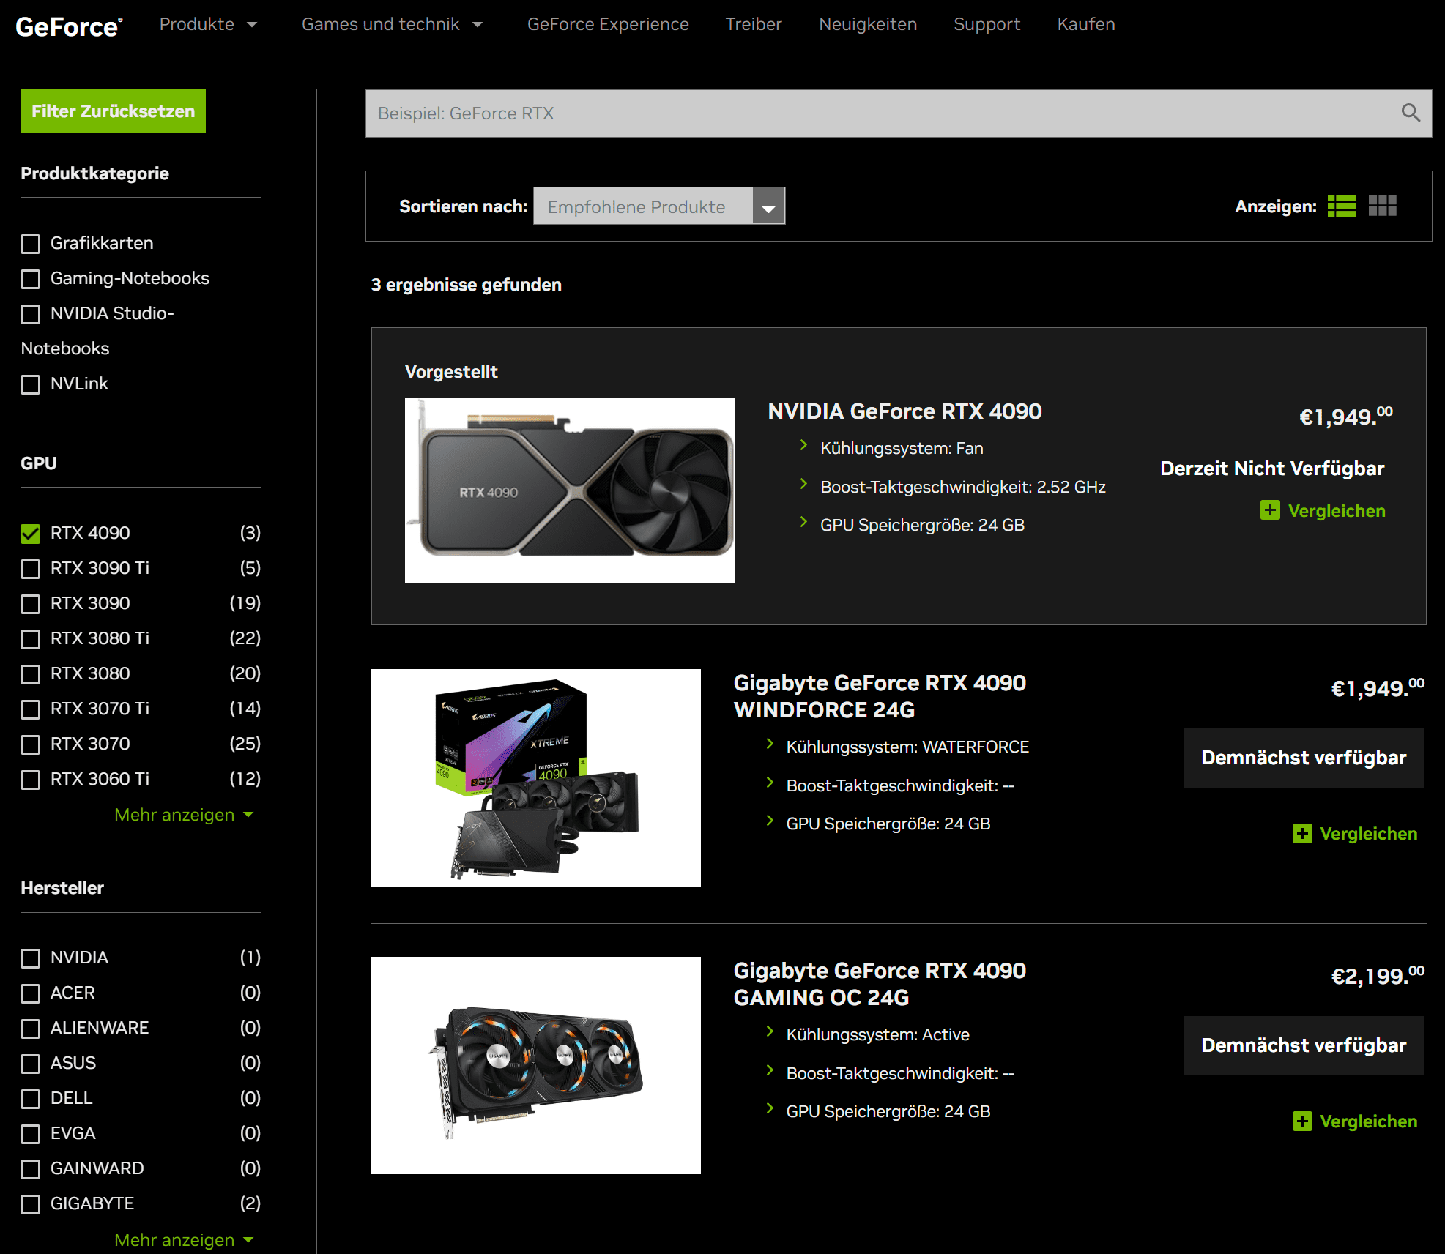The width and height of the screenshot is (1445, 1254).
Task: Open Gigabyte RTX 4090 WINDFORCE 24G title
Action: point(880,696)
